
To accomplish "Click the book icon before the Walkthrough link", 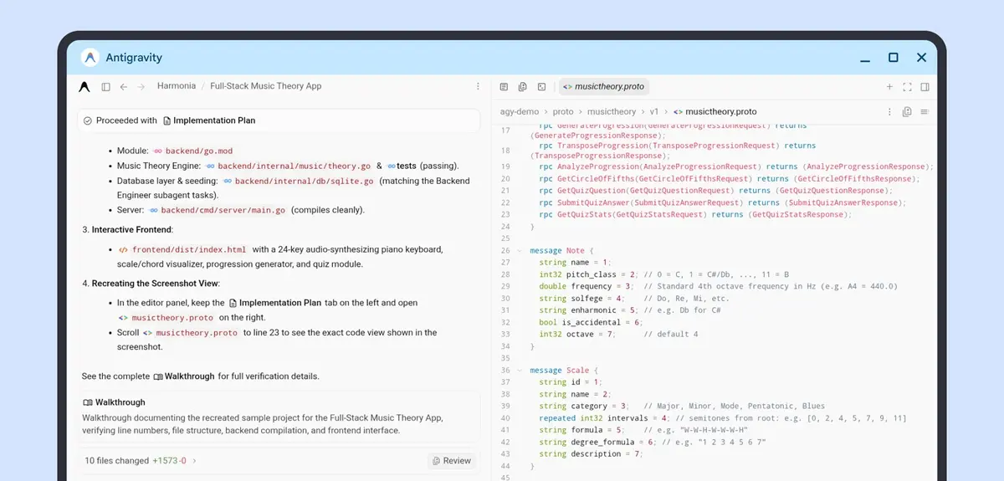I will click(x=157, y=376).
